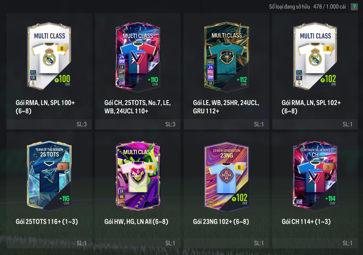The width and height of the screenshot is (363, 255).
Task: Click the GRU badge on the 112 OVR card
Action: [x=210, y=62]
